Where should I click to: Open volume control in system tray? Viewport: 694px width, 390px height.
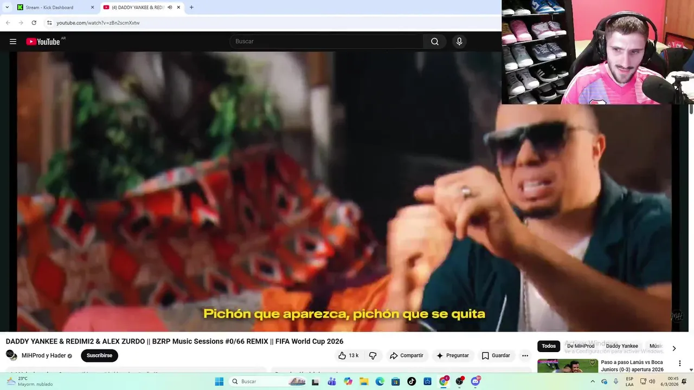coord(652,381)
